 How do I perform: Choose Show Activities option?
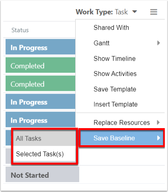(120, 74)
